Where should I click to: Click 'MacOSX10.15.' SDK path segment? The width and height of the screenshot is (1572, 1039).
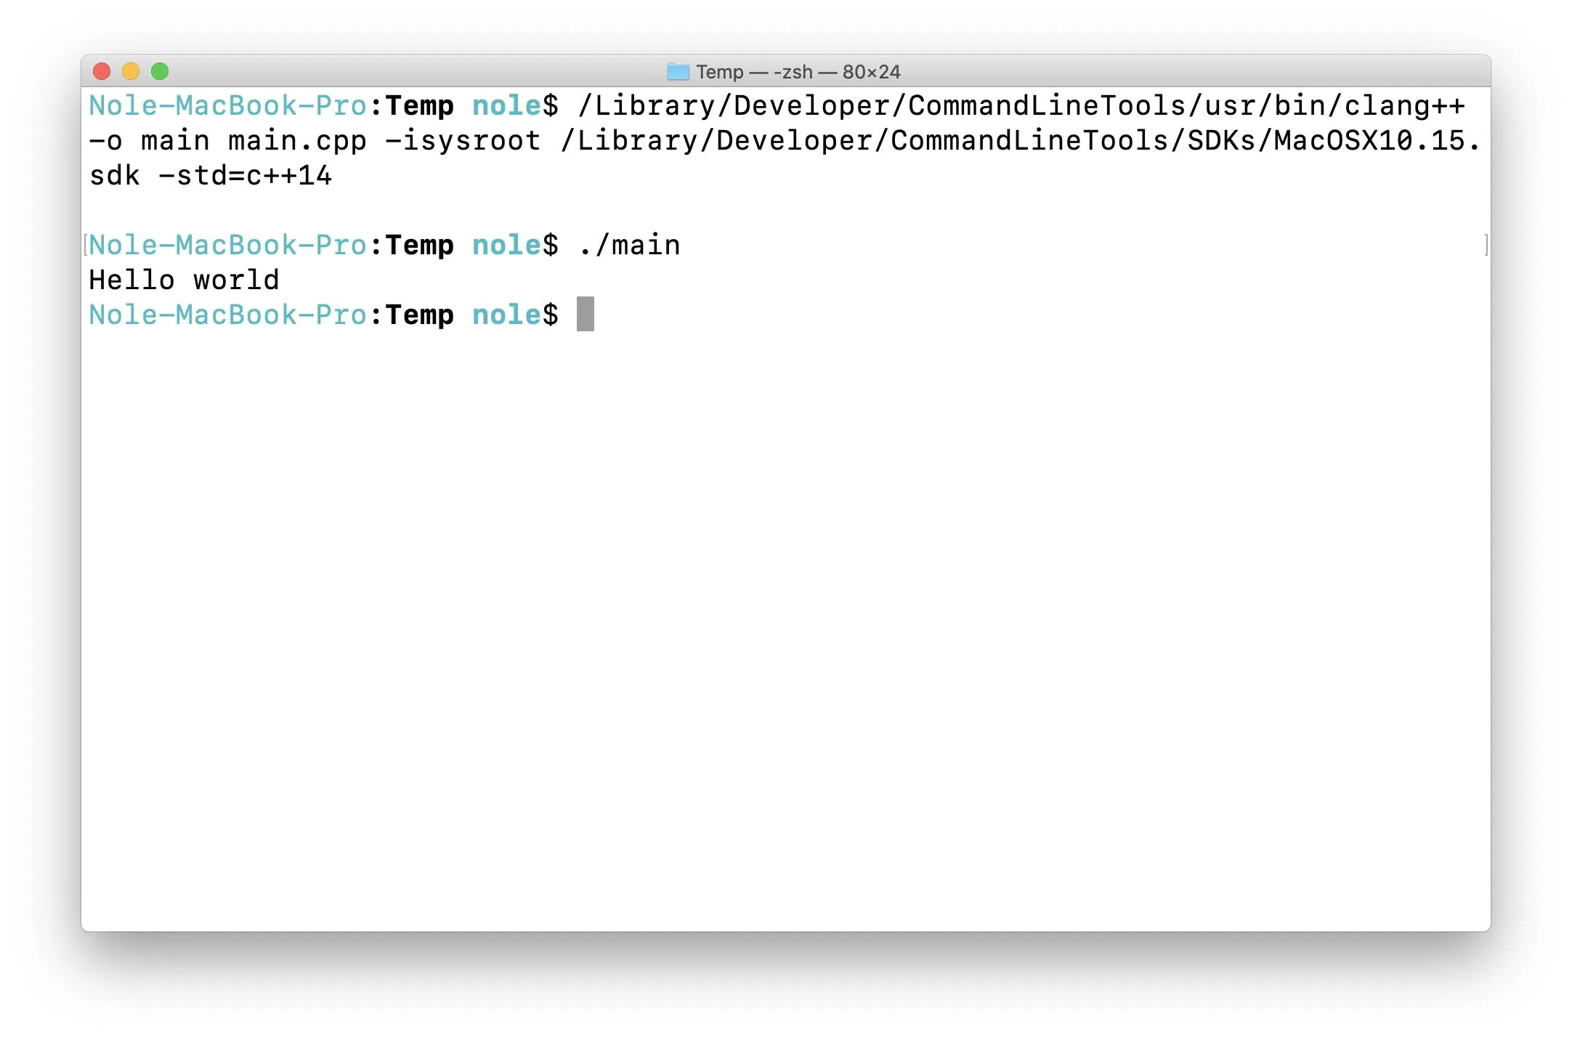(x=1377, y=141)
